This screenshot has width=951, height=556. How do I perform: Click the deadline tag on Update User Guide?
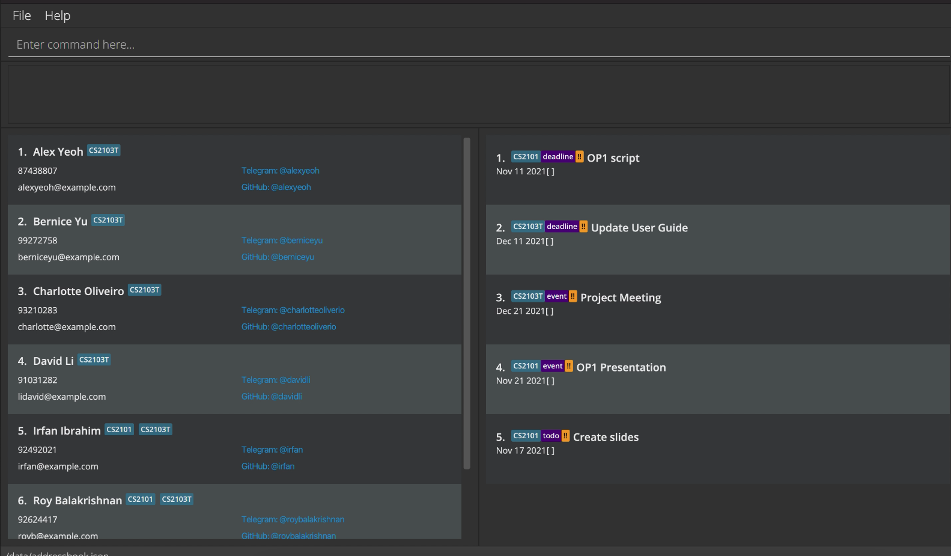pyautogui.click(x=562, y=227)
